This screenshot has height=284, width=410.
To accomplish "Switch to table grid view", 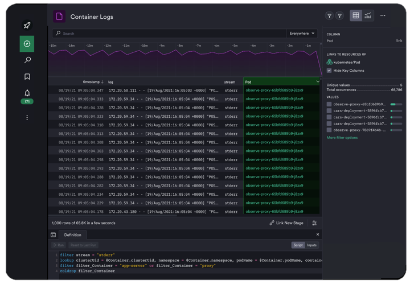I will 356,15.
